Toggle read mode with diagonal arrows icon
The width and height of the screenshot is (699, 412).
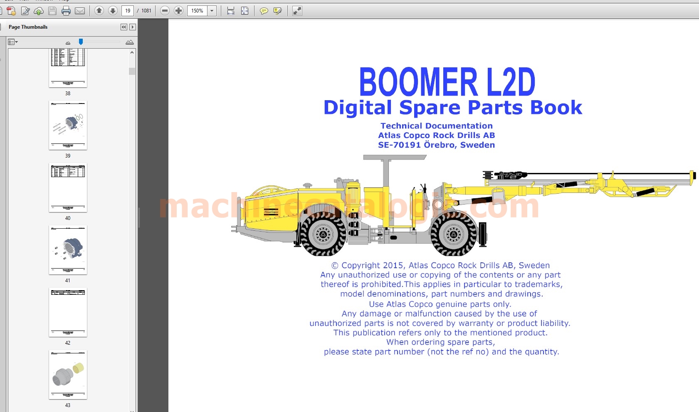(x=297, y=11)
